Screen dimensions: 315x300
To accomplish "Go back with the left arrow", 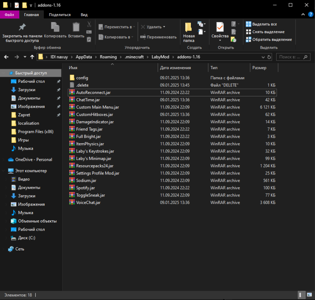I will pyautogui.click(x=6, y=57).
